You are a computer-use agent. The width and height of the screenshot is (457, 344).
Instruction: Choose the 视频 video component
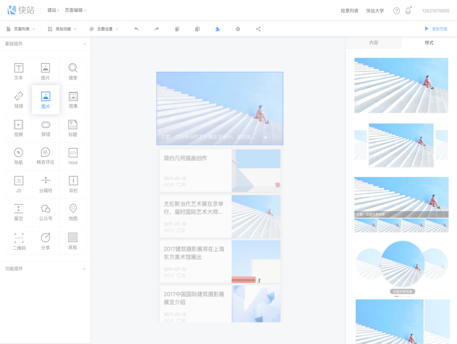coord(19,128)
